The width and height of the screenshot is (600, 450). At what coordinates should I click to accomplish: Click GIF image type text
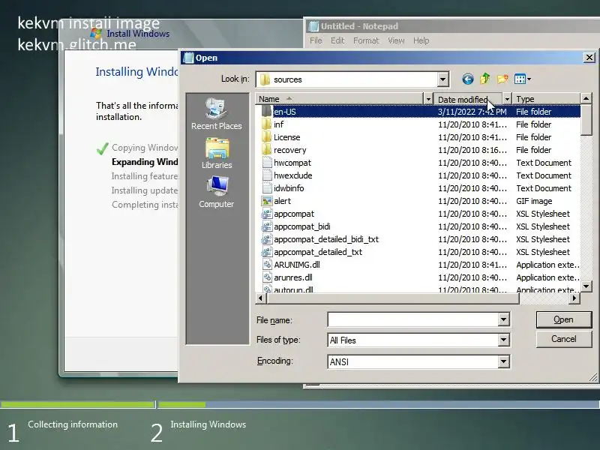534,201
